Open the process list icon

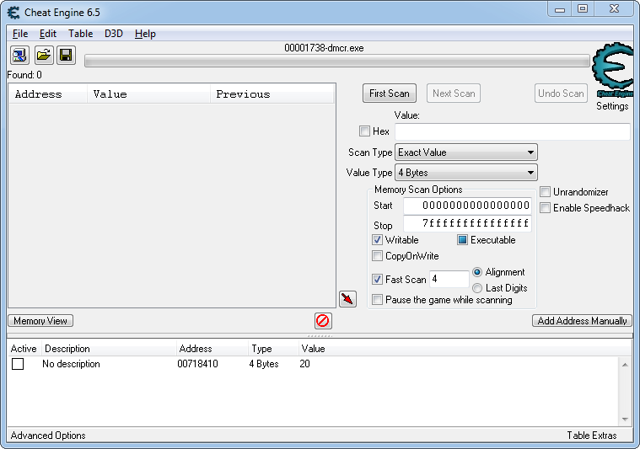pos(19,55)
